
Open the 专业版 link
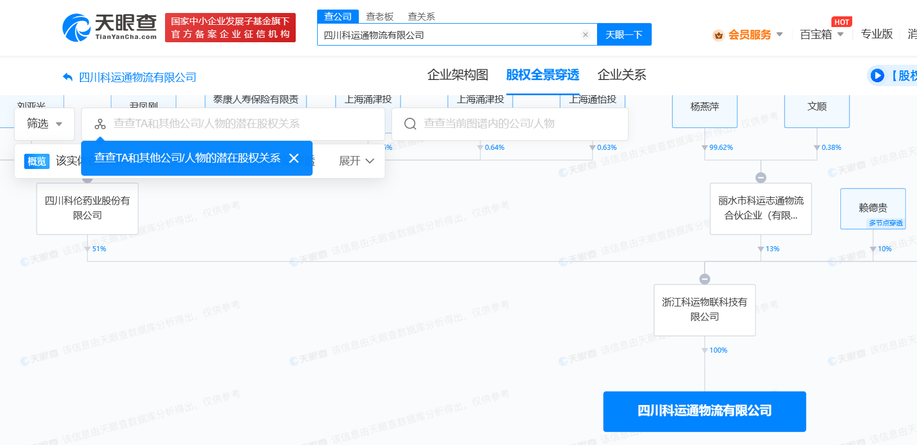pyautogui.click(x=876, y=34)
